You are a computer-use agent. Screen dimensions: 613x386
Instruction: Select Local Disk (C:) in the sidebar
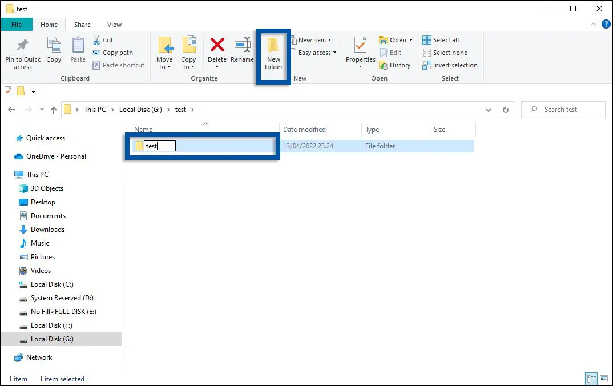tap(51, 284)
